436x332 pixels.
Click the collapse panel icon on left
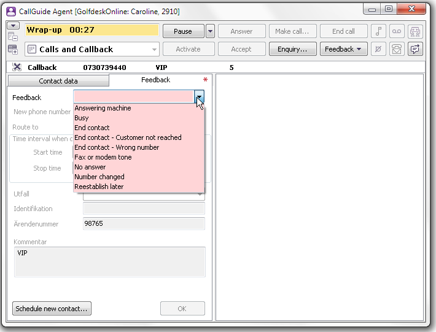coord(13,37)
